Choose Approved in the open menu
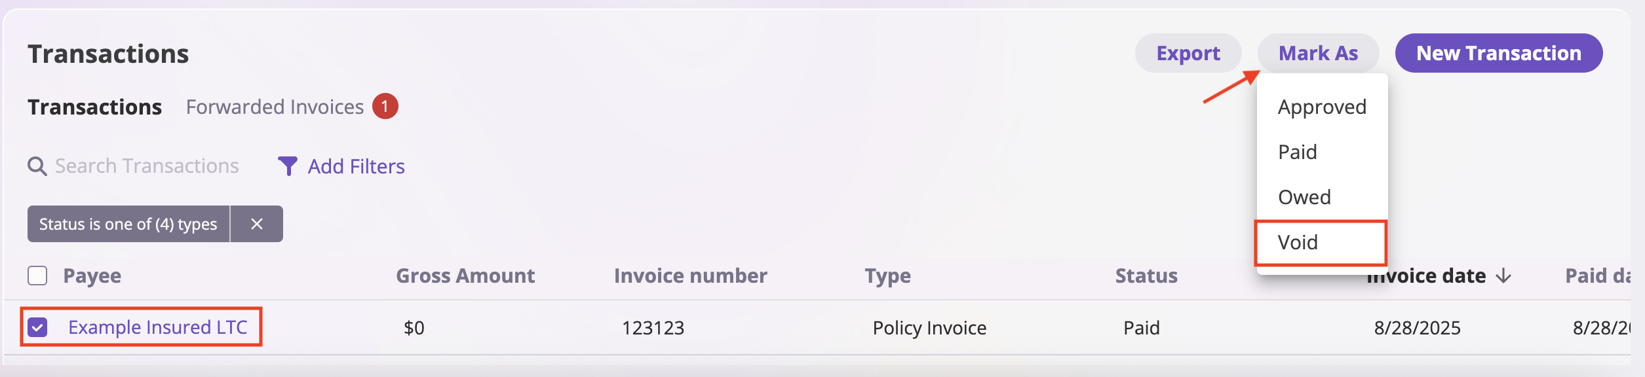Screen dimensions: 1645x377 tap(1321, 107)
